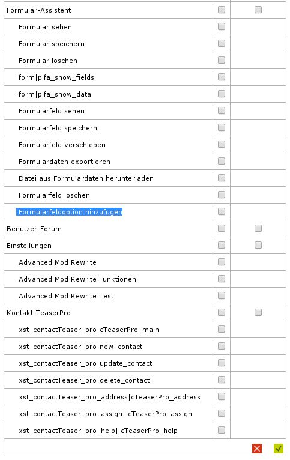This screenshot has width=290, height=460.
Task: Check the xst_contactTeaser_pro|new_contact checkbox
Action: [222, 346]
